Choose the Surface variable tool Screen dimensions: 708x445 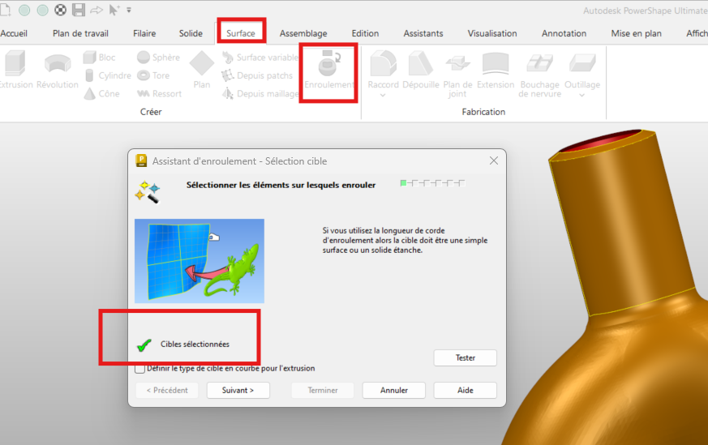pyautogui.click(x=260, y=58)
